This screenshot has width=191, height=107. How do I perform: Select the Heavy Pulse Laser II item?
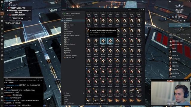point(139,93)
